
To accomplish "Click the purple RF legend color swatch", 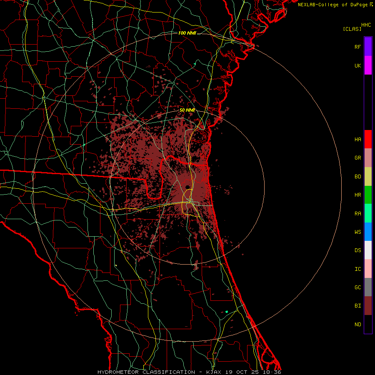I will pyautogui.click(x=368, y=47).
